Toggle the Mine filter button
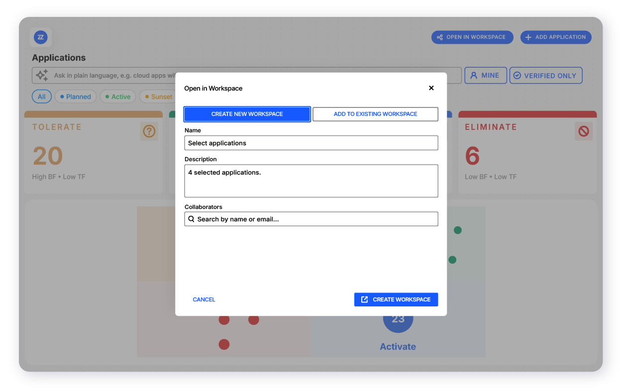 click(x=486, y=76)
